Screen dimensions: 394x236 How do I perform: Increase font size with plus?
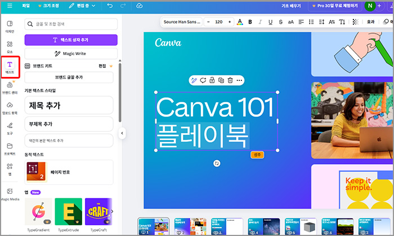tap(230, 22)
